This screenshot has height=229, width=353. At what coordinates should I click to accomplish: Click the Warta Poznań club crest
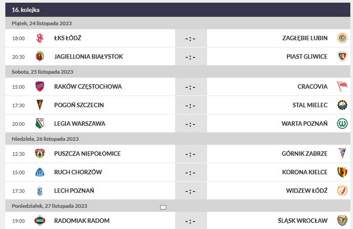click(342, 123)
